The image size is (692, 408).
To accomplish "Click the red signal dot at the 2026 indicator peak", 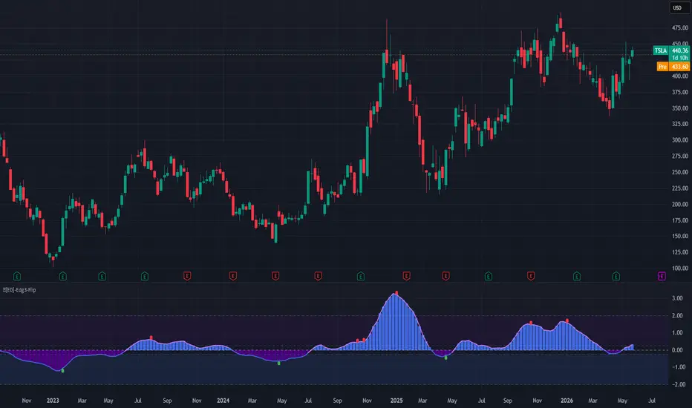I will tap(567, 320).
